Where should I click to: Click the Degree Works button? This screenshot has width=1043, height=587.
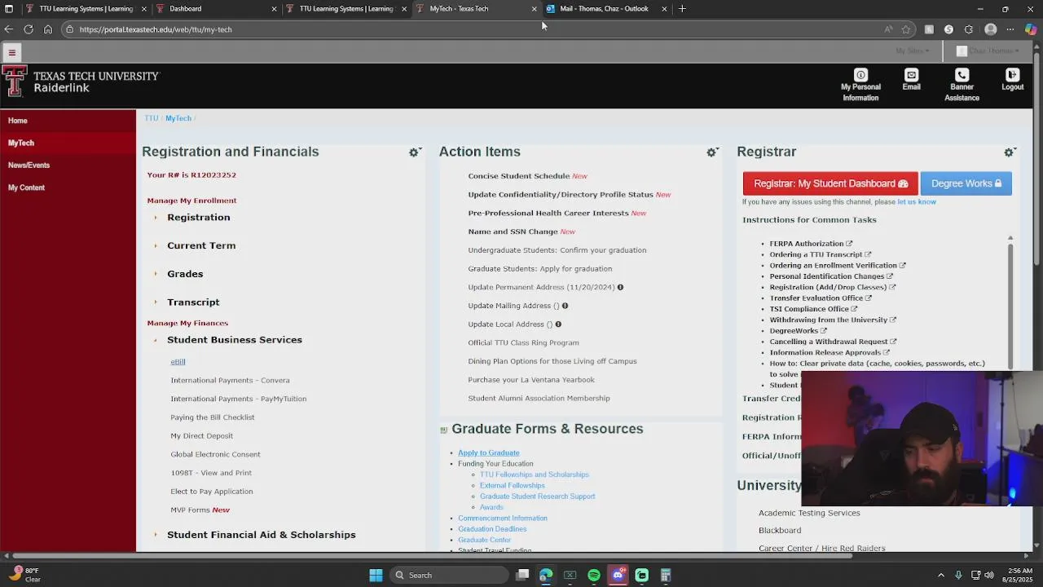(966, 184)
